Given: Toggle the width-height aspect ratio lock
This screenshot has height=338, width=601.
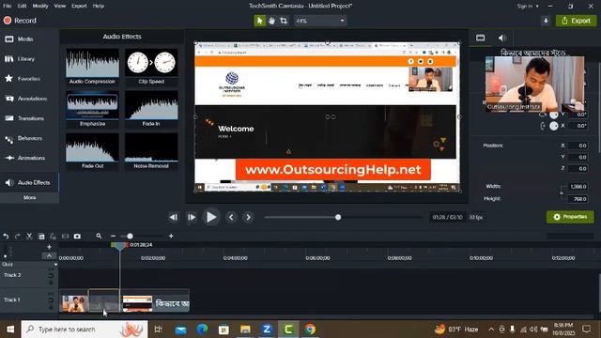Looking at the screenshot, I should pos(562,192).
